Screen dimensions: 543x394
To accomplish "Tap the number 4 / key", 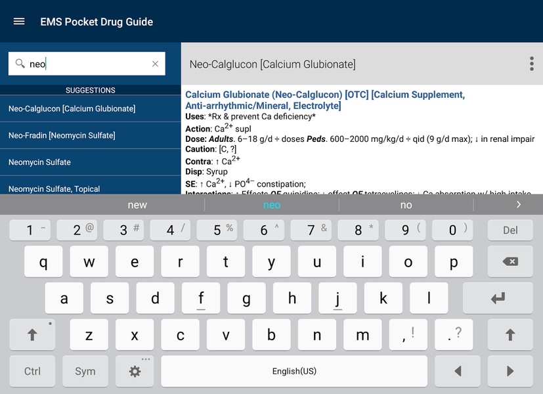I will pos(170,230).
